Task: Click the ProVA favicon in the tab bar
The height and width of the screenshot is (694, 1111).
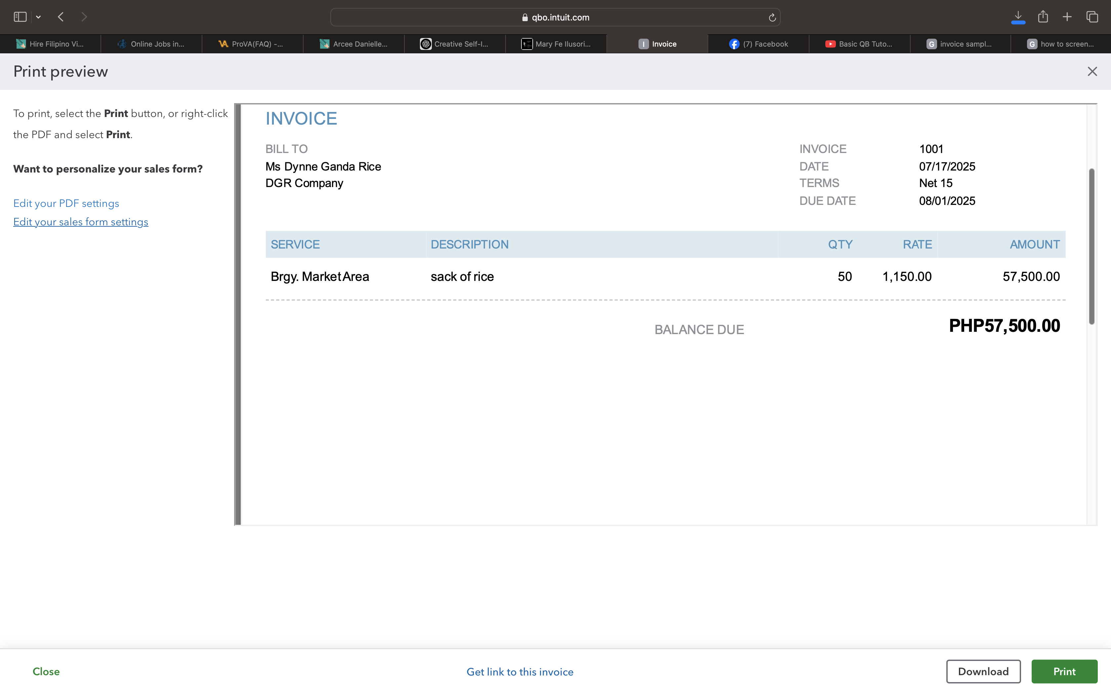Action: point(223,44)
